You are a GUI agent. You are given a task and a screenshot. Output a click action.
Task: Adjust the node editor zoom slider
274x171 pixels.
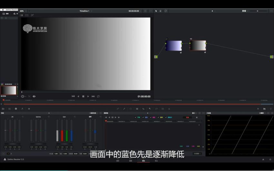click(x=258, y=11)
